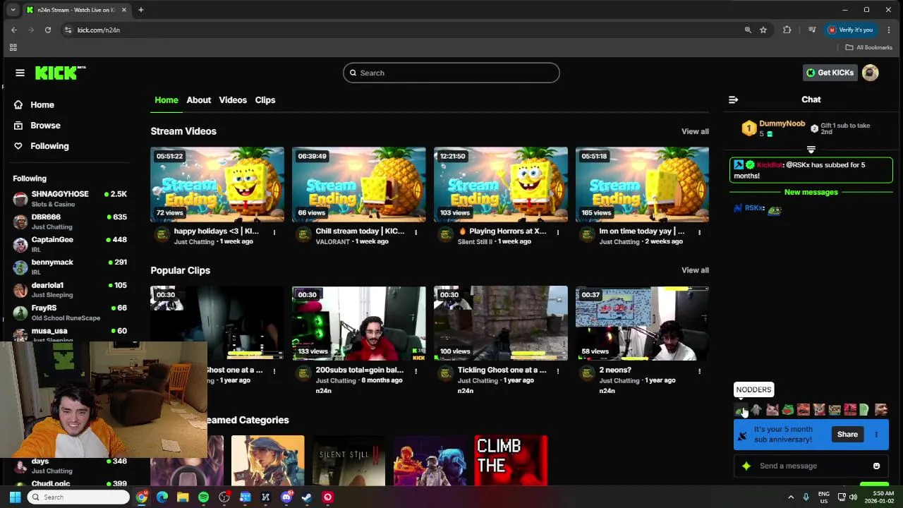Insert the red gift box emote

tap(850, 410)
